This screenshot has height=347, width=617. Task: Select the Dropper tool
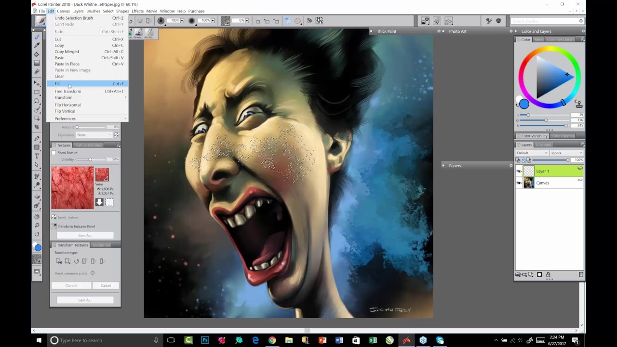tap(37, 45)
